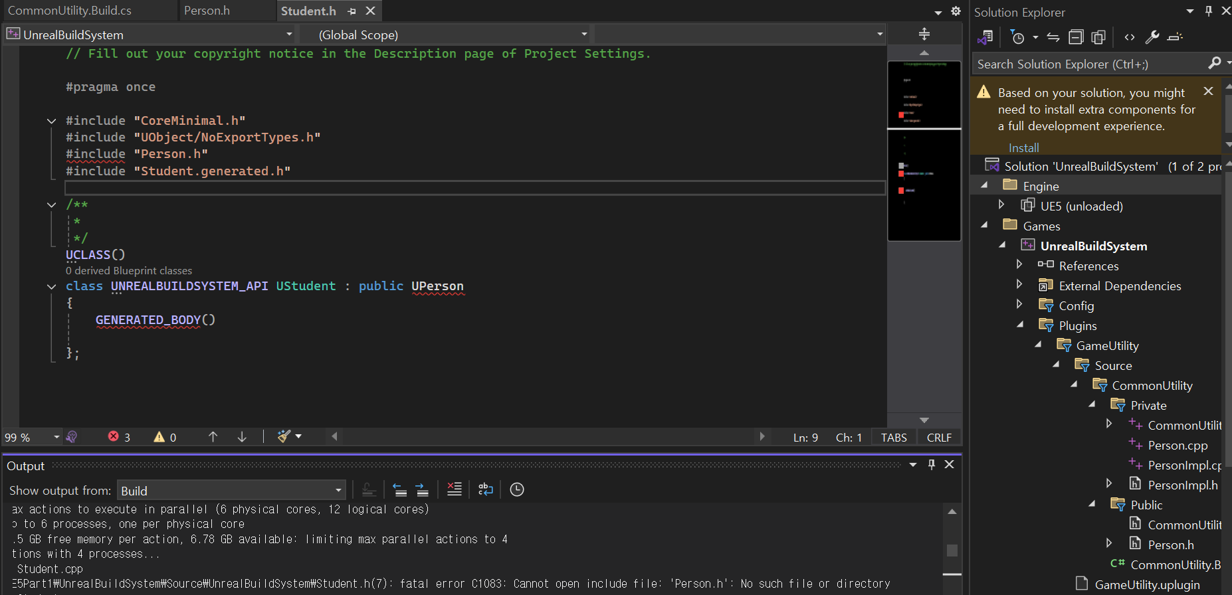This screenshot has height=595, width=1232.
Task: Toggle Show All Files in Solution Explorer
Action: tap(1098, 37)
